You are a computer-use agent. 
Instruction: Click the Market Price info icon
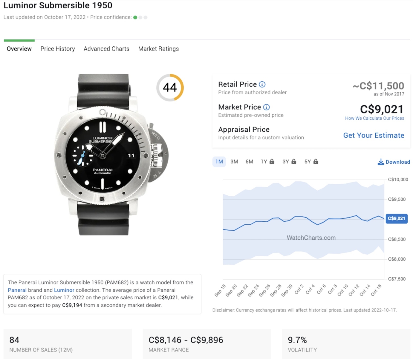click(266, 107)
